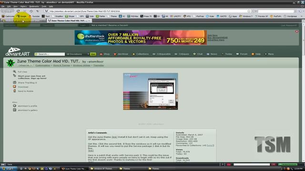Open the Google bookmark
305x171 pixels.
coord(21,16)
